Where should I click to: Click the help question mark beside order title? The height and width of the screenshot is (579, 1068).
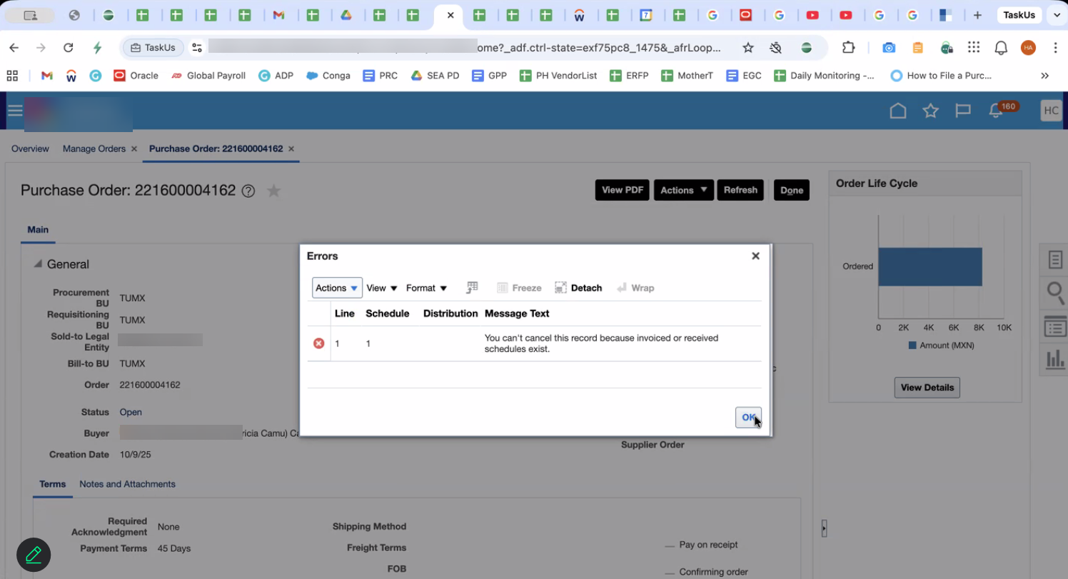pyautogui.click(x=248, y=191)
